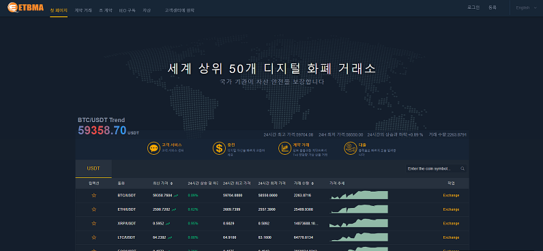Viewport: 543px width, 251px height.
Task: Open the contract trading chart icon
Action: point(284,148)
